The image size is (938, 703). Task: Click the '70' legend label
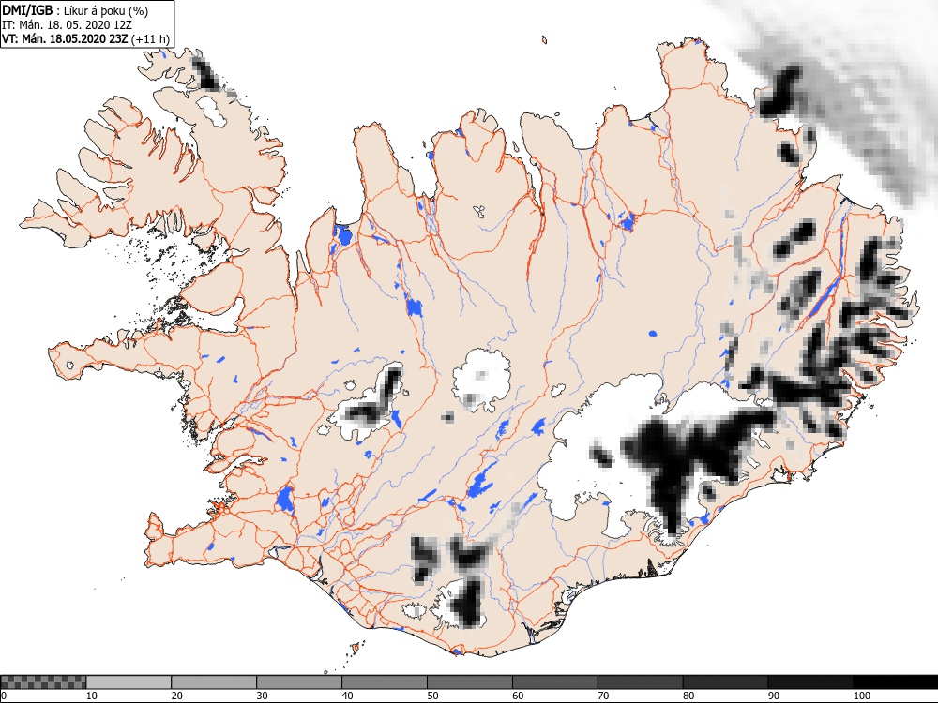[x=603, y=696]
